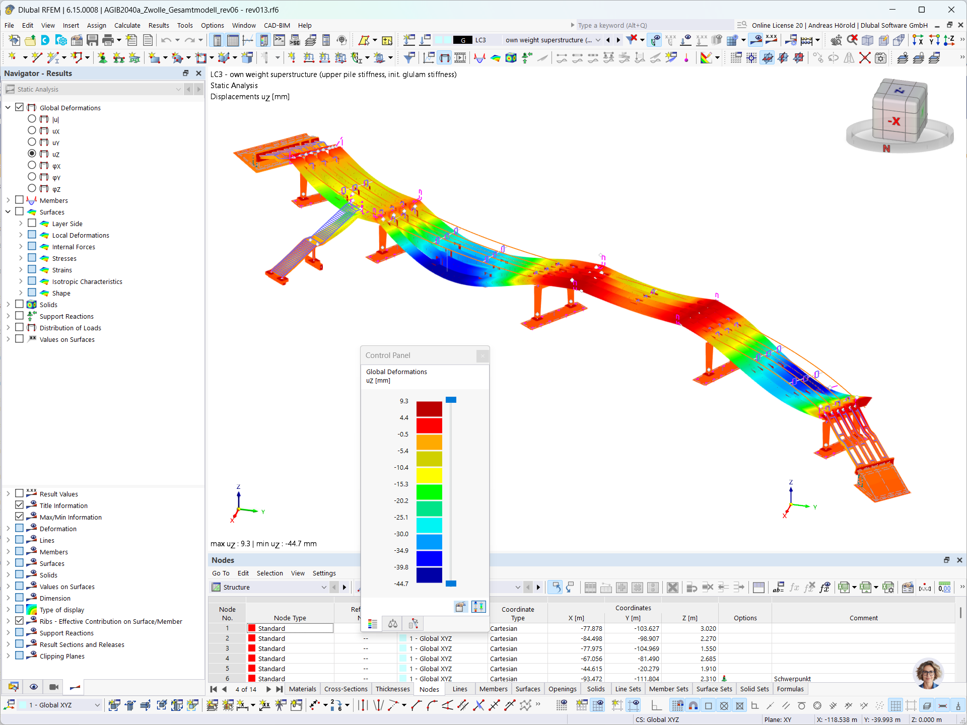Screen dimensions: 967x725
Task: Select the uX deformation radio button
Action: 32,130
